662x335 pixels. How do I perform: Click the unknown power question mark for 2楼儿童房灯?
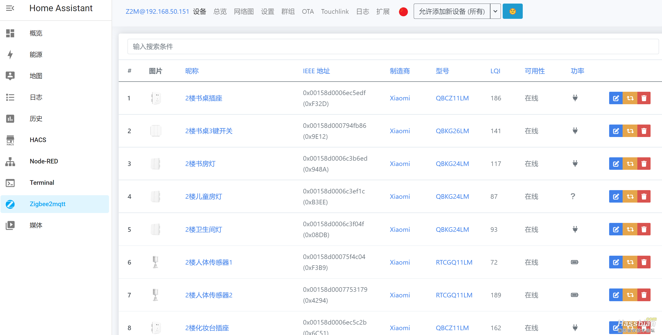point(573,196)
